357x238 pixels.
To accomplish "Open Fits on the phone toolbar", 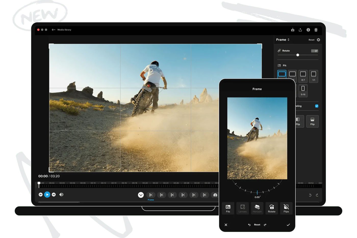I will [x=228, y=208].
